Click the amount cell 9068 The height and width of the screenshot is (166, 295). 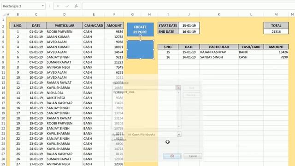click(114, 42)
